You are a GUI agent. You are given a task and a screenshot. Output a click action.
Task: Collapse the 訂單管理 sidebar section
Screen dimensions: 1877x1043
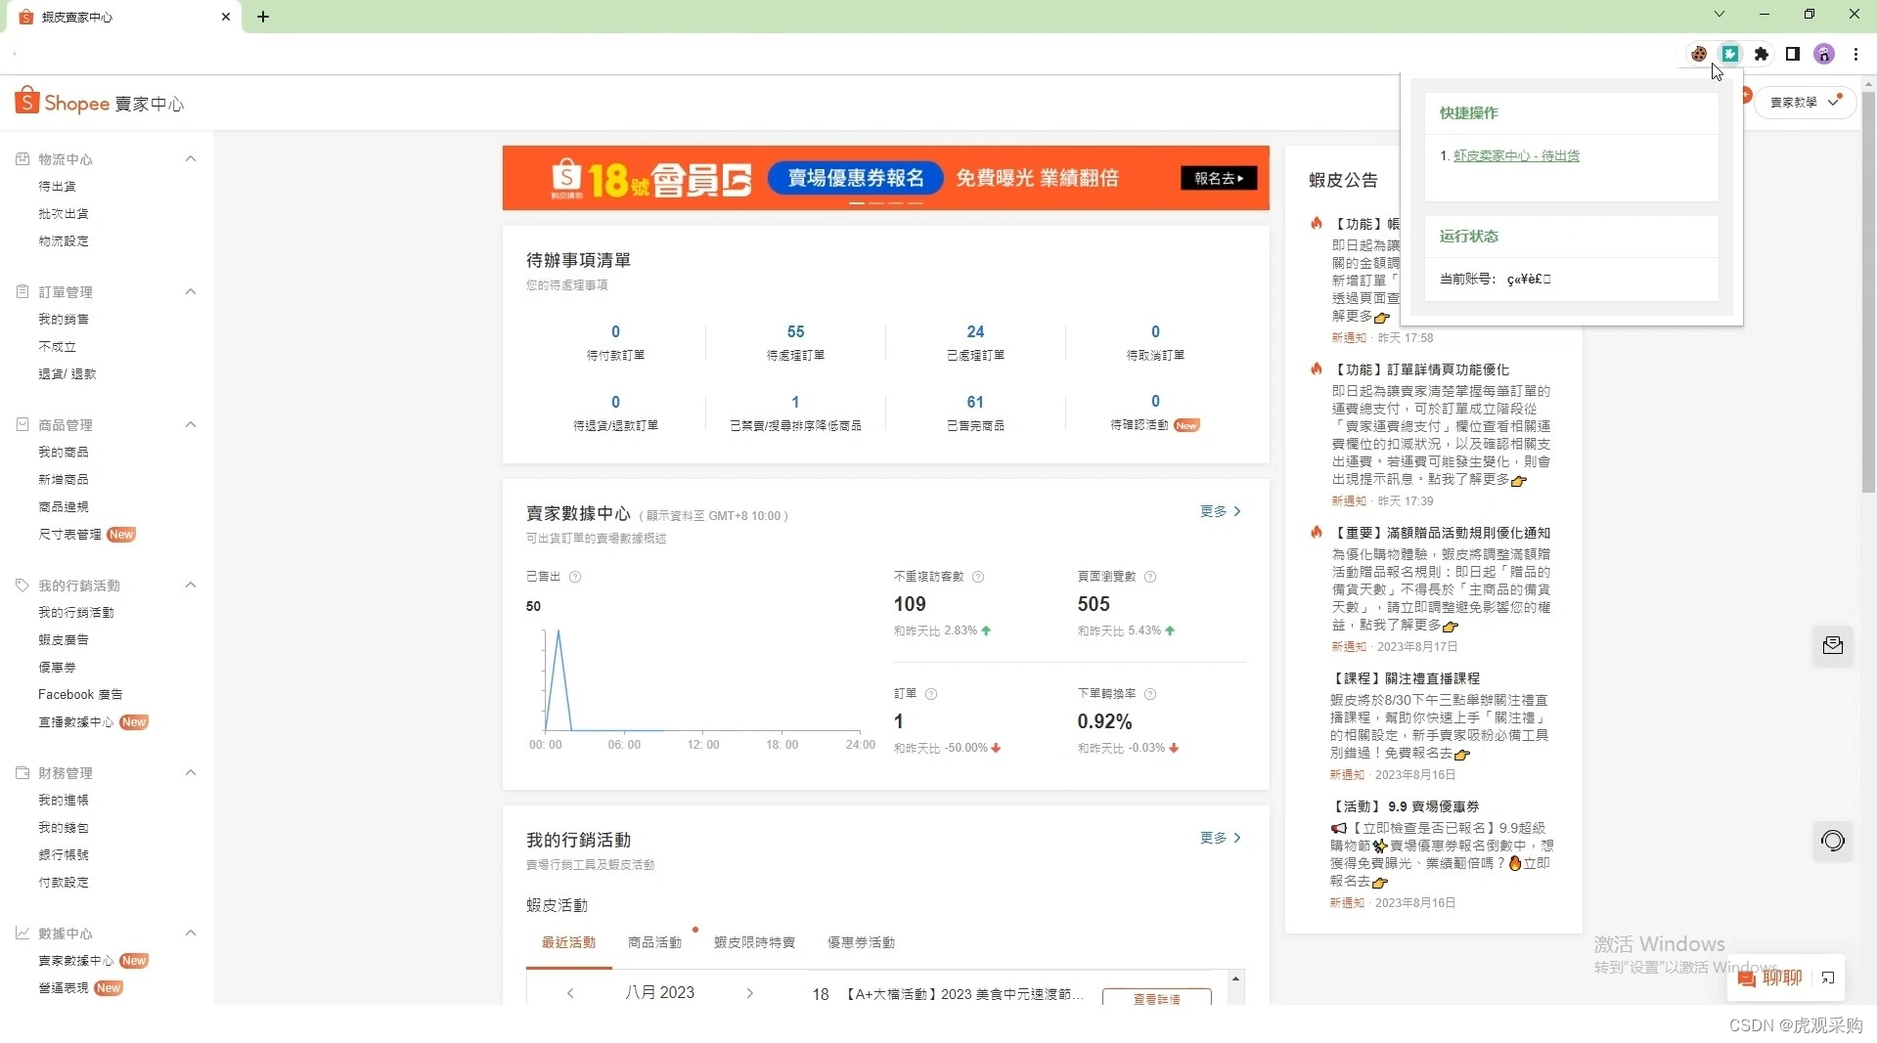[191, 291]
